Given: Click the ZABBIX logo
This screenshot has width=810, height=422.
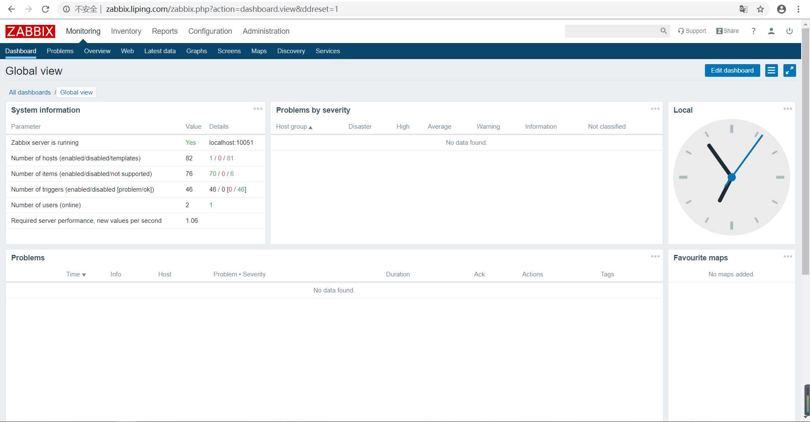Looking at the screenshot, I should [30, 31].
